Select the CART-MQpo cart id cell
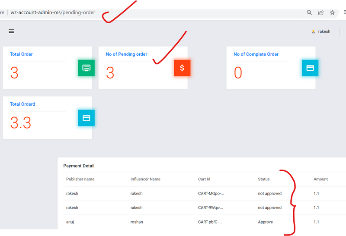Screen dimensions: 346x236 (211, 194)
